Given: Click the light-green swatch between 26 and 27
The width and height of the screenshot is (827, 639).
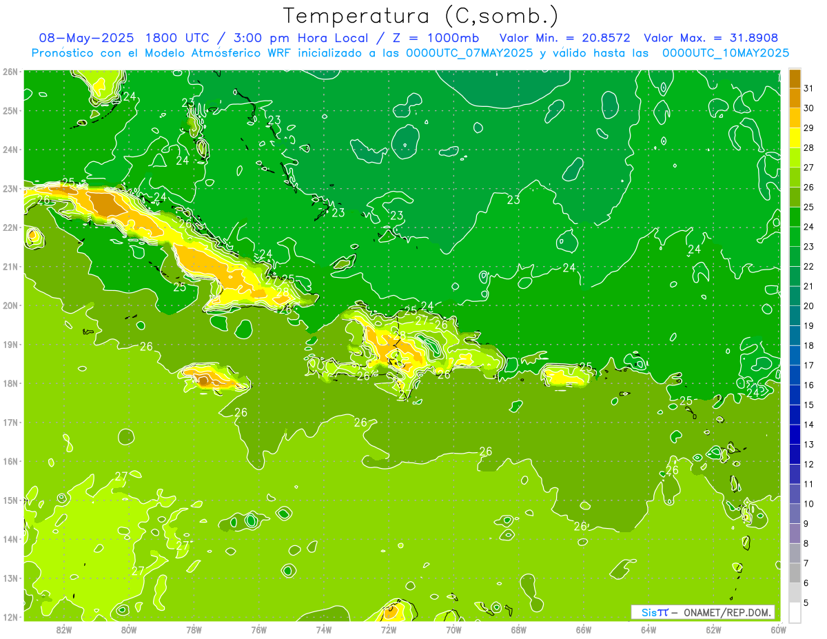Looking at the screenshot, I should [795, 177].
